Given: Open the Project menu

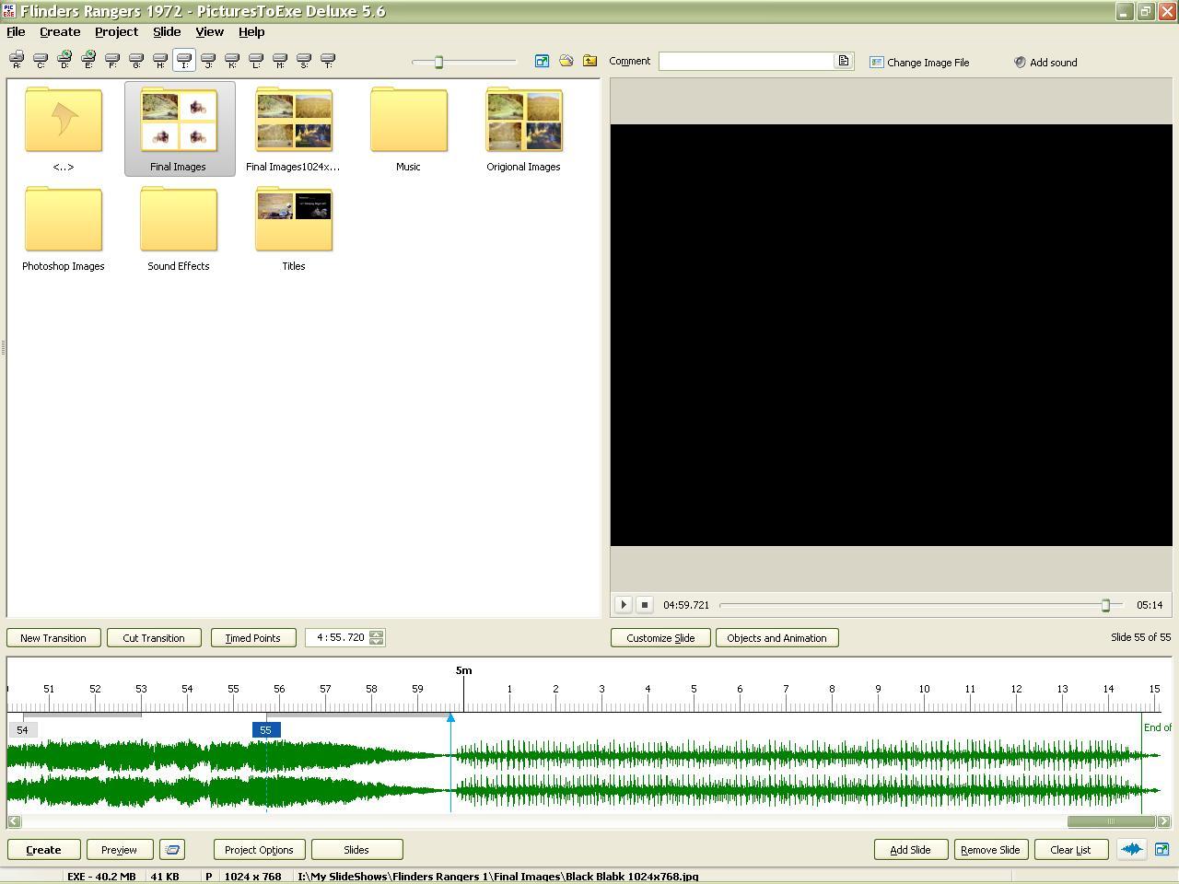Looking at the screenshot, I should coord(116,31).
